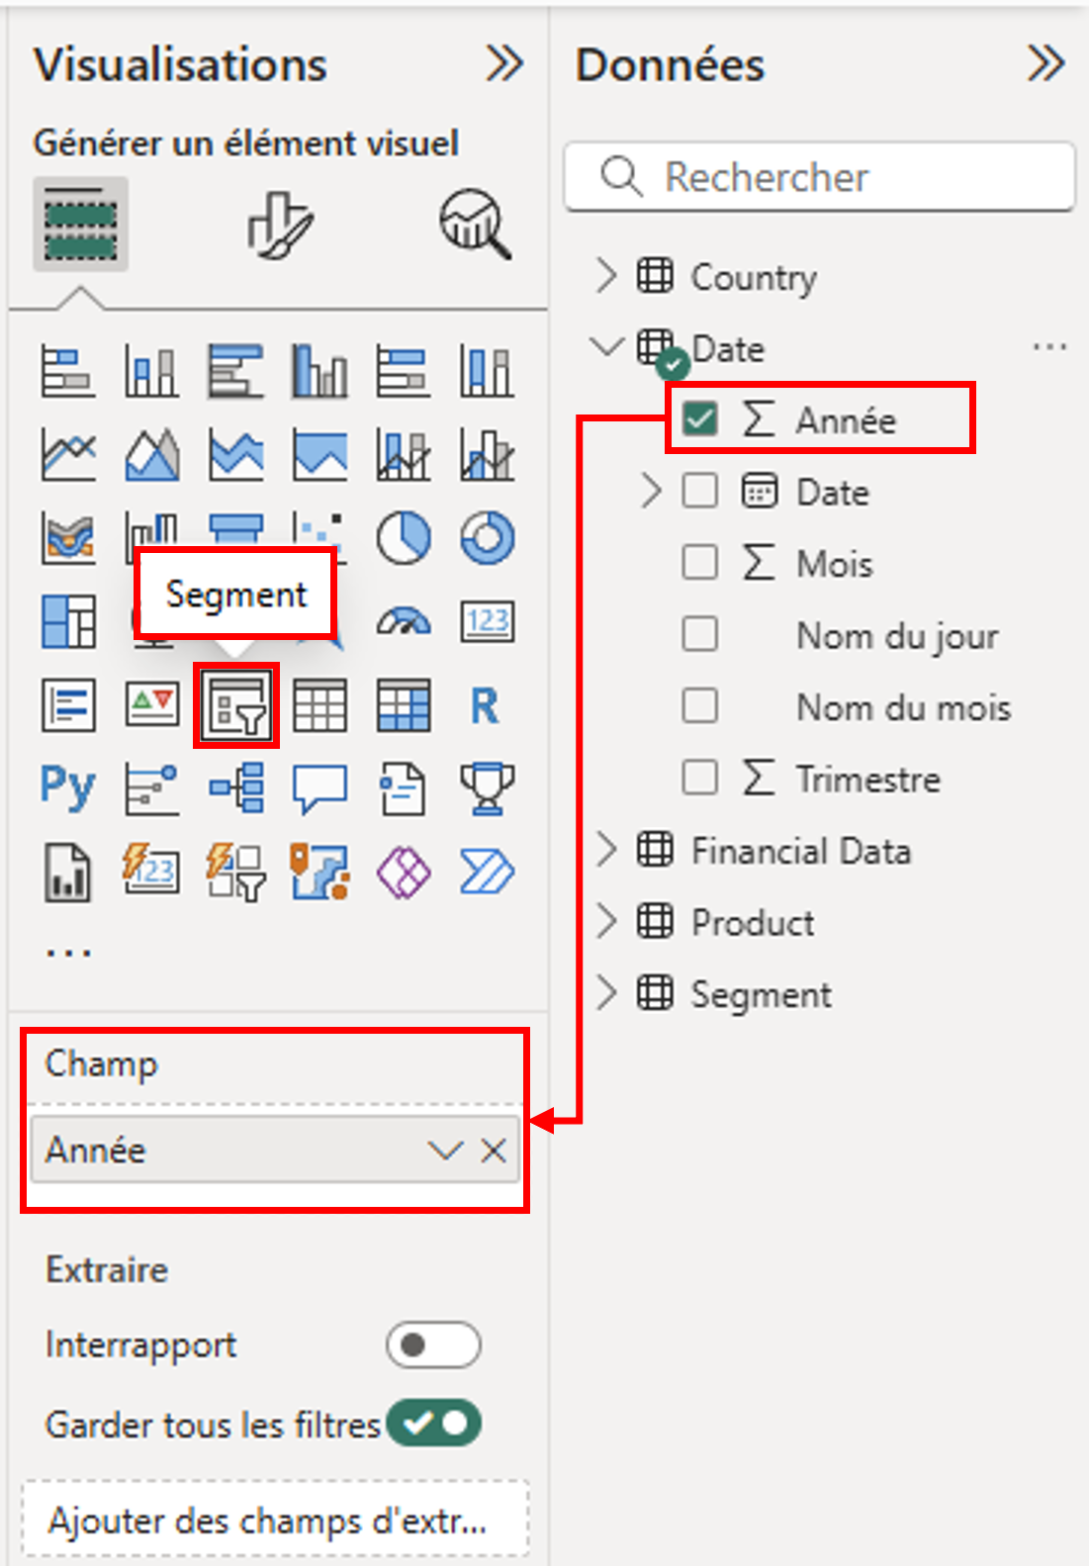Select the Python visual icon
This screenshot has width=1089, height=1566.
click(67, 788)
